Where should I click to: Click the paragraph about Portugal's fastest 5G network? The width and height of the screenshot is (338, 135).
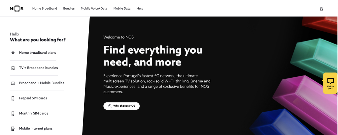[x=157, y=84]
